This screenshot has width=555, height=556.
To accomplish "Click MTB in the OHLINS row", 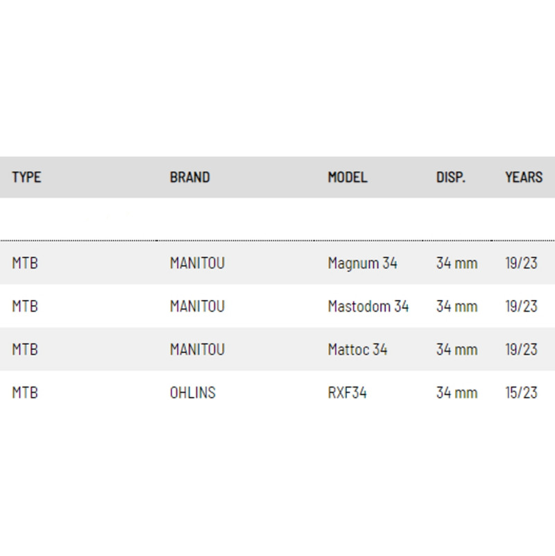I will (x=25, y=392).
